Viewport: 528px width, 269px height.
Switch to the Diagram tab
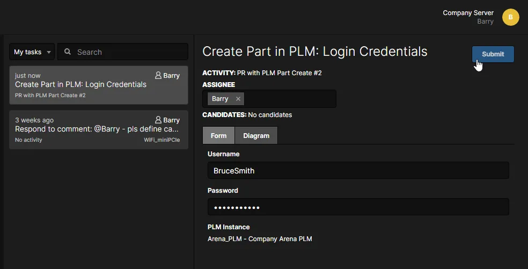pos(256,135)
